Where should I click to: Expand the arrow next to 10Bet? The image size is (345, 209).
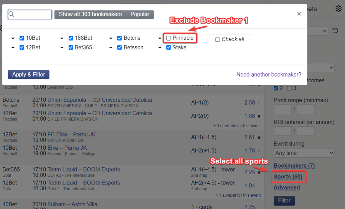pyautogui.click(x=13, y=38)
